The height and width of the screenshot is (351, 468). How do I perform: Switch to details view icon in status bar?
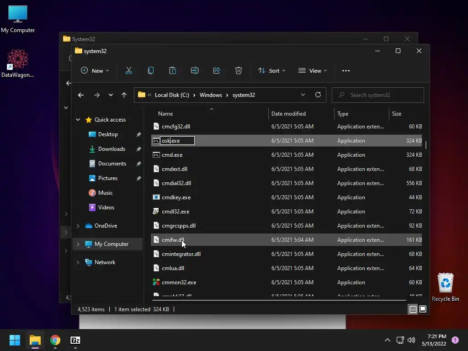(413, 309)
